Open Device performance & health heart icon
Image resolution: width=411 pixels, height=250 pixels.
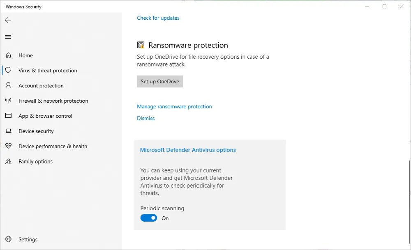pos(8,146)
